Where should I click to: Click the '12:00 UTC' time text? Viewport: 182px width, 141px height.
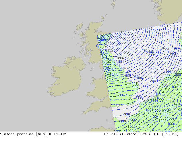click(150, 134)
